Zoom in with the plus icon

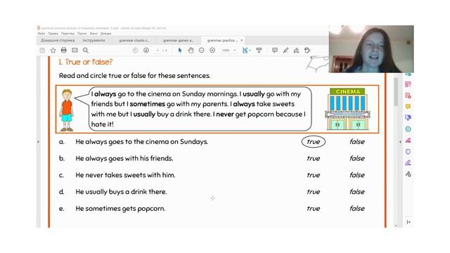click(212, 50)
